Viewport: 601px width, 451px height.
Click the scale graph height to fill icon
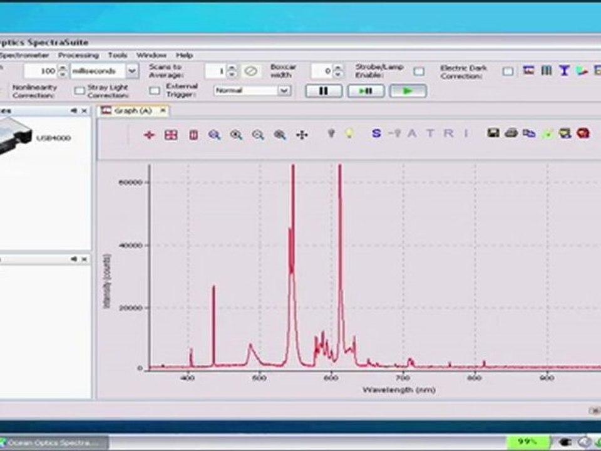(x=193, y=135)
